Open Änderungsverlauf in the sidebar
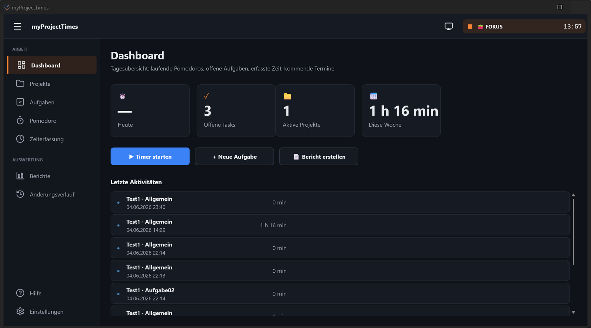 point(52,194)
